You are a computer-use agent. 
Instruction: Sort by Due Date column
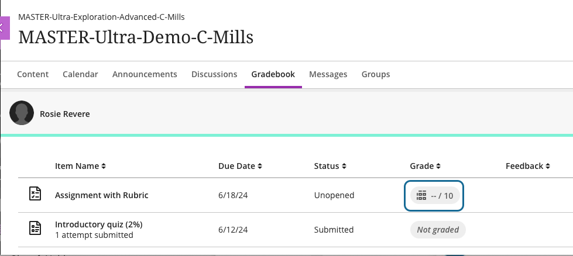click(x=240, y=166)
